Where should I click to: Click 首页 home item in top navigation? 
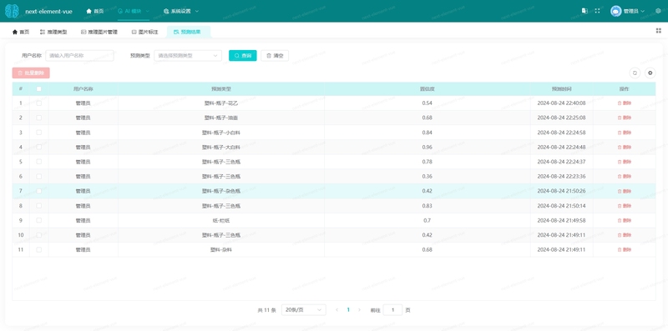pyautogui.click(x=95, y=11)
